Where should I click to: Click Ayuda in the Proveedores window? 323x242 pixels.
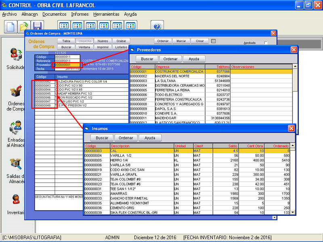coord(194,59)
